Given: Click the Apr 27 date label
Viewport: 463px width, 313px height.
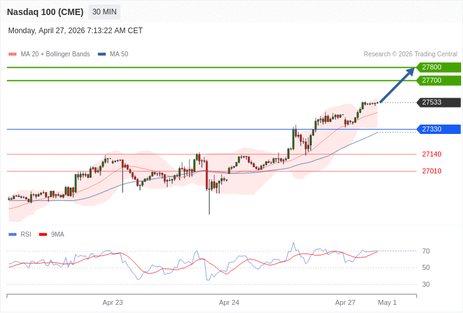Looking at the screenshot, I should click(x=345, y=302).
